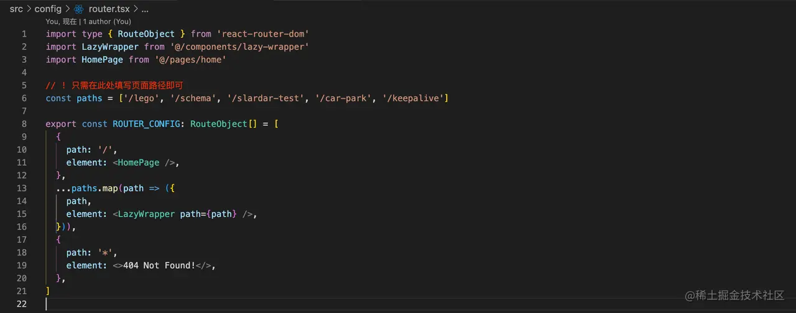The width and height of the screenshot is (796, 313).
Task: Click the 'You, 现在' blame annotation
Action: tap(61, 21)
